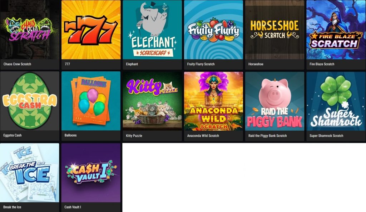
Task: Select the Cash Vault I title label
Action: pyautogui.click(x=73, y=207)
